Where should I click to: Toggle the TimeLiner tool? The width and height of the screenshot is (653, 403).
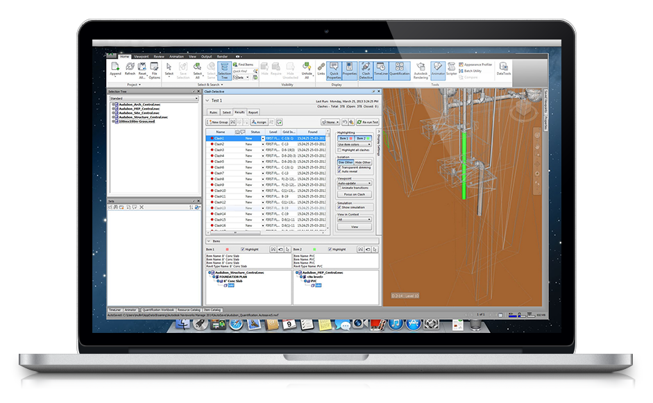(x=381, y=69)
